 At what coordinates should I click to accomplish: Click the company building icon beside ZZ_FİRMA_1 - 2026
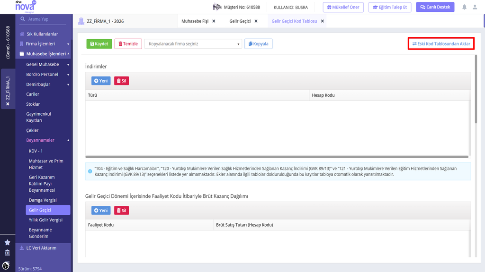[81, 21]
